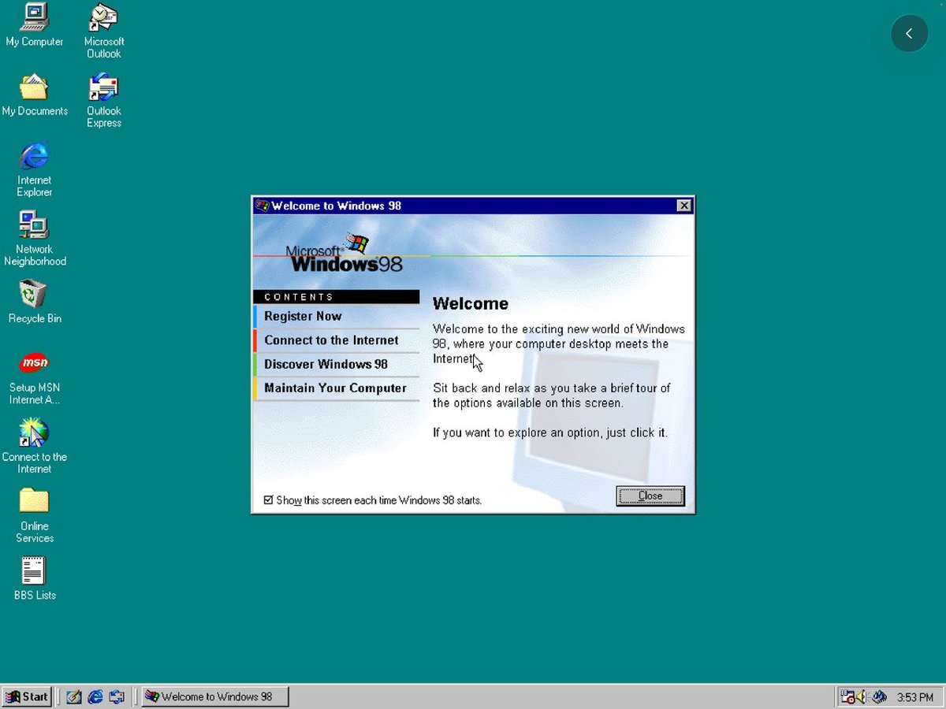This screenshot has height=709, width=946.
Task: Select Register Now in Contents
Action: [x=337, y=316]
